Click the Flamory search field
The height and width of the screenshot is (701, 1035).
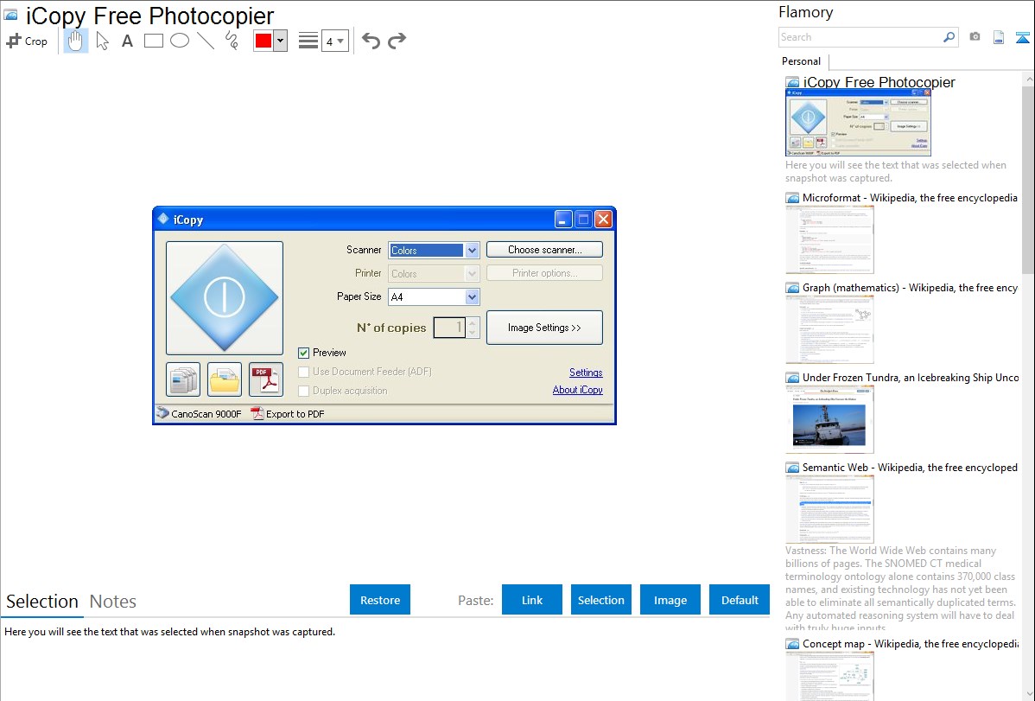860,37
